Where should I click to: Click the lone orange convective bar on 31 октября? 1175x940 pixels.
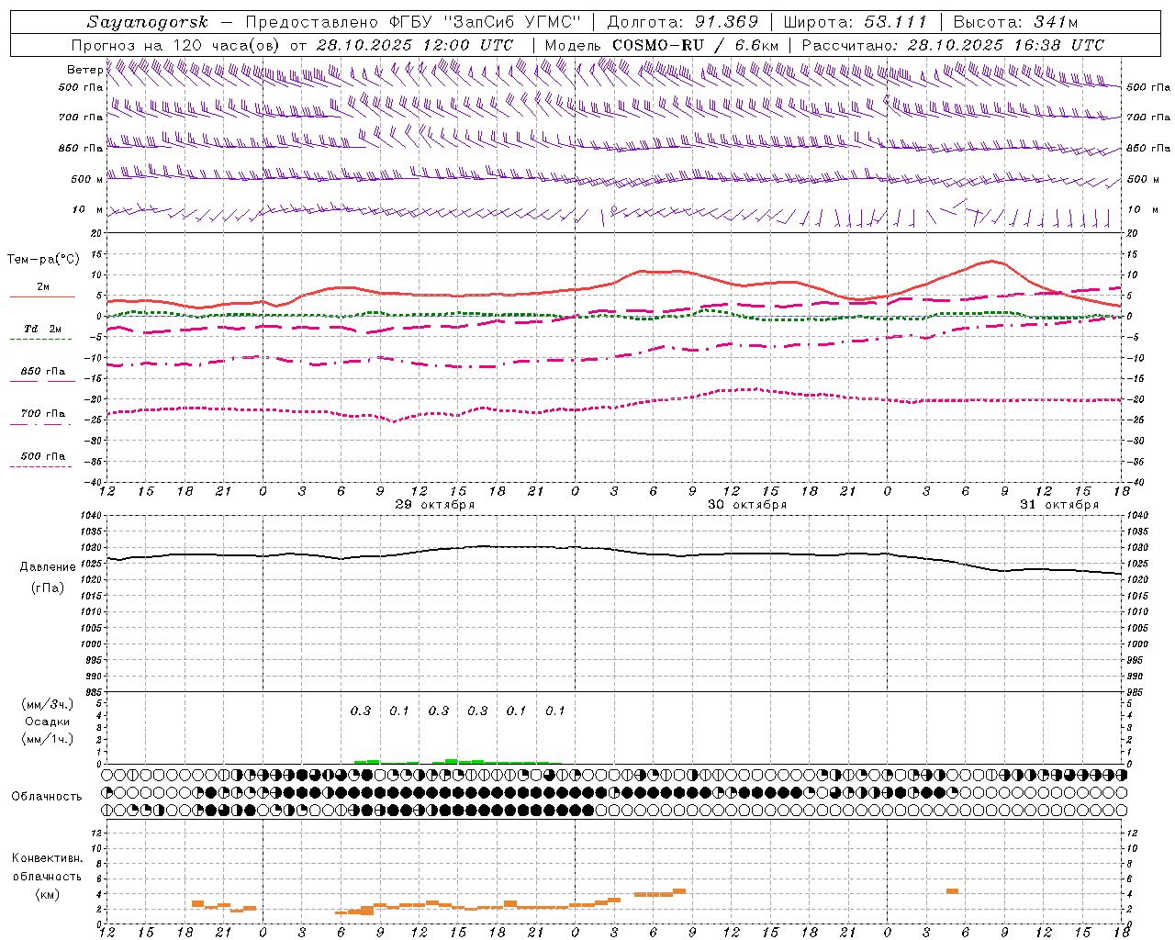point(953,890)
